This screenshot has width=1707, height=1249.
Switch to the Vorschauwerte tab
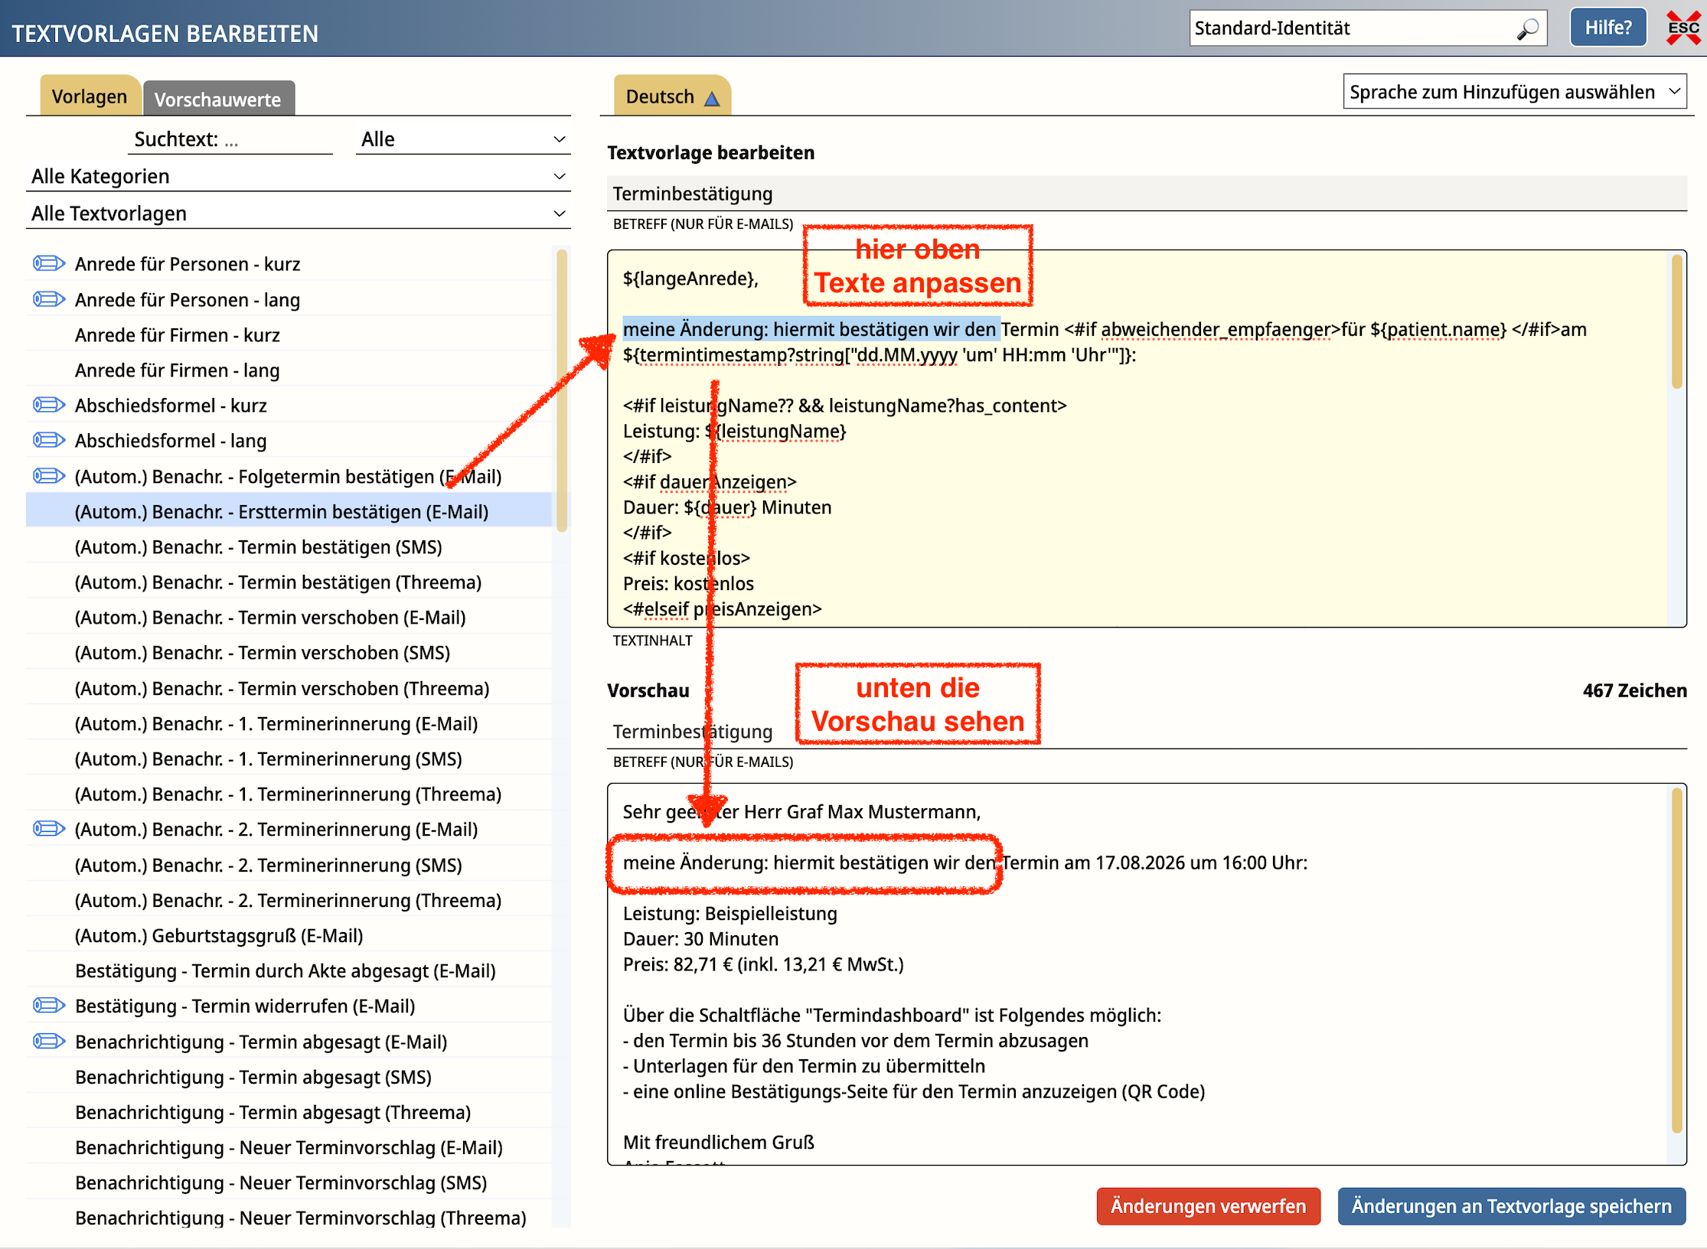click(218, 99)
